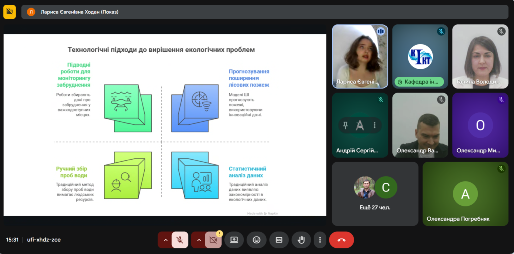
Task: Expand video settings arrow beside the camera
Action: point(199,240)
